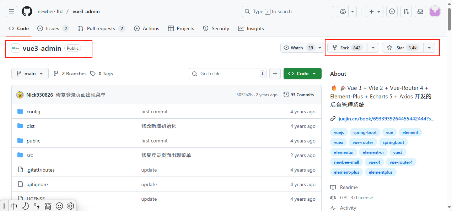Open the Copilot chat icon
Screen dimensions: 452x211
pyautogui.click(x=343, y=11)
